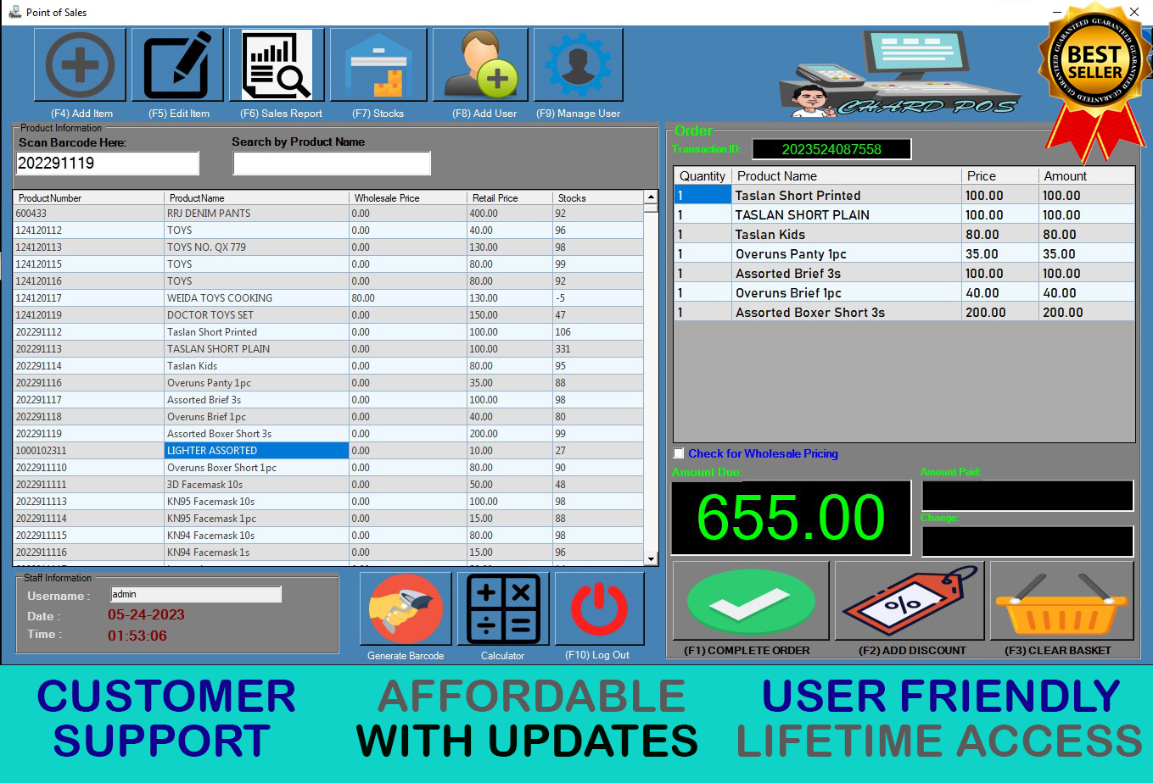1153x783 pixels.
Task: Enable Check for Wholesale Pricing
Action: point(679,453)
